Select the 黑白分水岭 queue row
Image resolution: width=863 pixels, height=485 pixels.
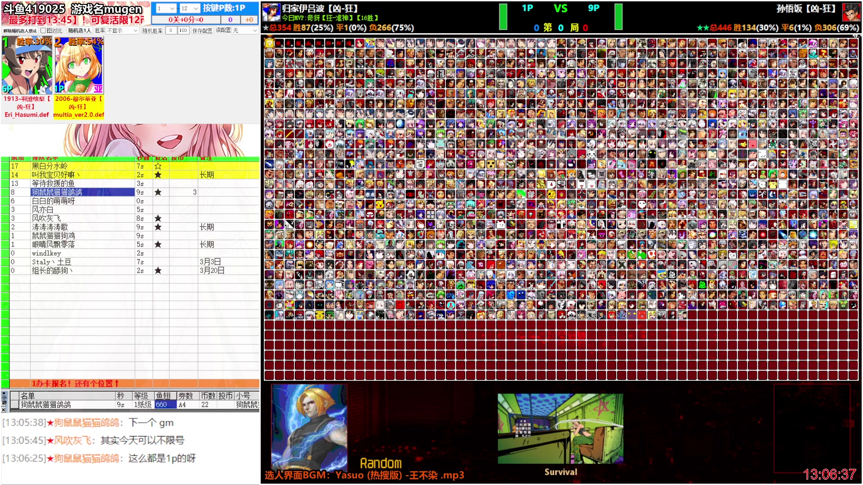tap(134, 166)
